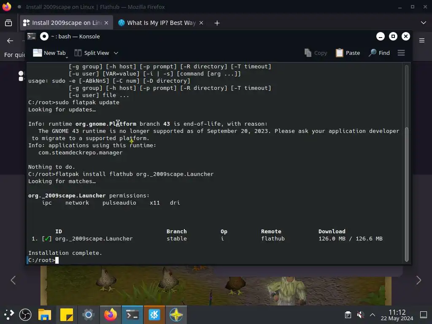This screenshot has width=432, height=324.
Task: Open KDE Connect app in taskbar
Action: [x=154, y=314]
